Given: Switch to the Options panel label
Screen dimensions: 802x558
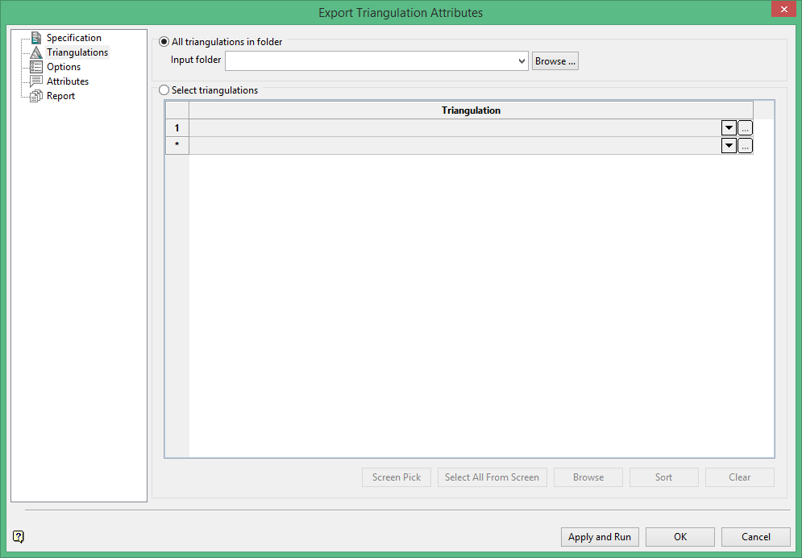Looking at the screenshot, I should [x=64, y=67].
